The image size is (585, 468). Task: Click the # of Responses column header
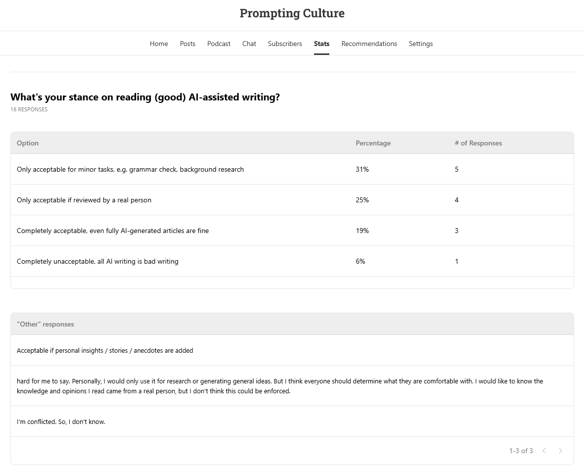pos(478,143)
